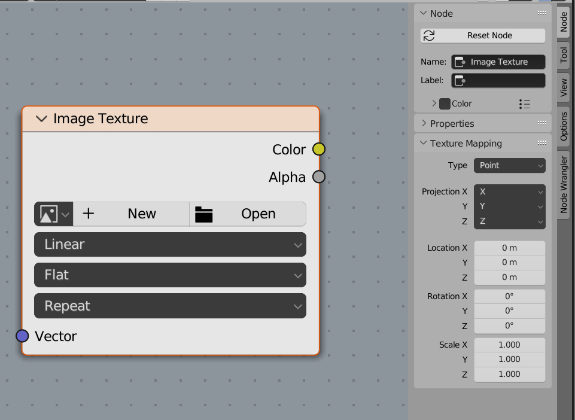Click the Rotation X field
The image size is (575, 420).
[509, 296]
